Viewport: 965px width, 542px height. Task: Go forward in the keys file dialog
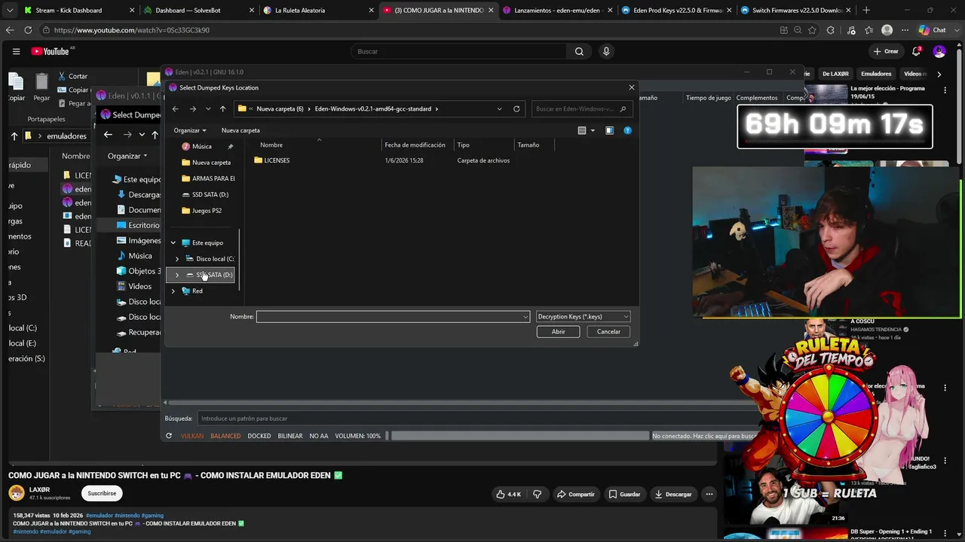(193, 109)
